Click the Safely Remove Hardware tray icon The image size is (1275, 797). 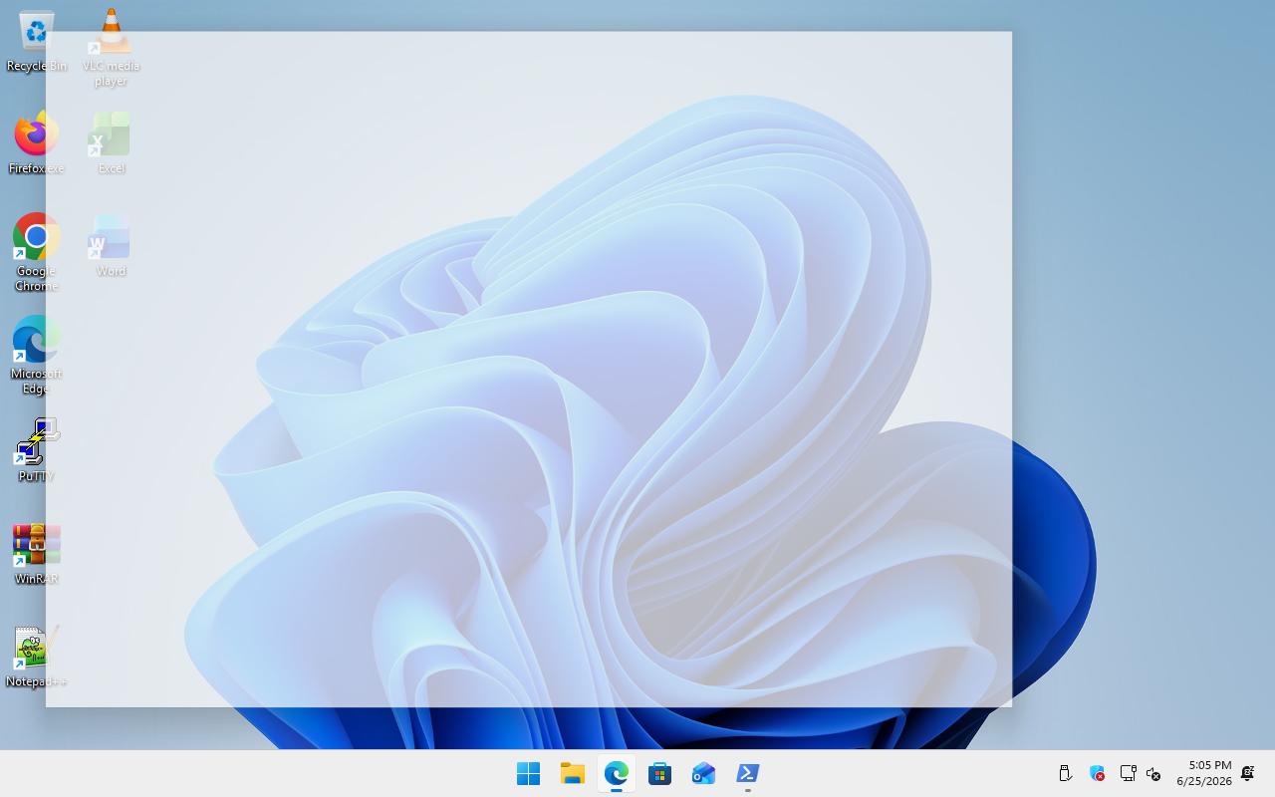(1065, 773)
